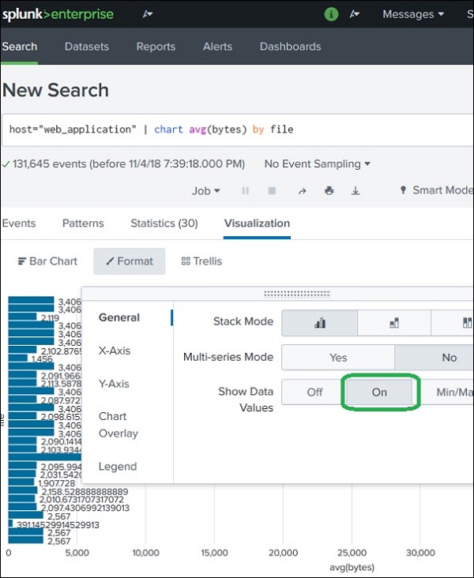Select the unstacked Stack Mode icon
Screen dimensions: 474x578
[x=320, y=322]
